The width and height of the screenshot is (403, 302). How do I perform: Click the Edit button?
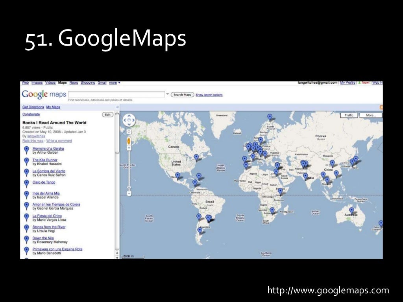pos(108,115)
